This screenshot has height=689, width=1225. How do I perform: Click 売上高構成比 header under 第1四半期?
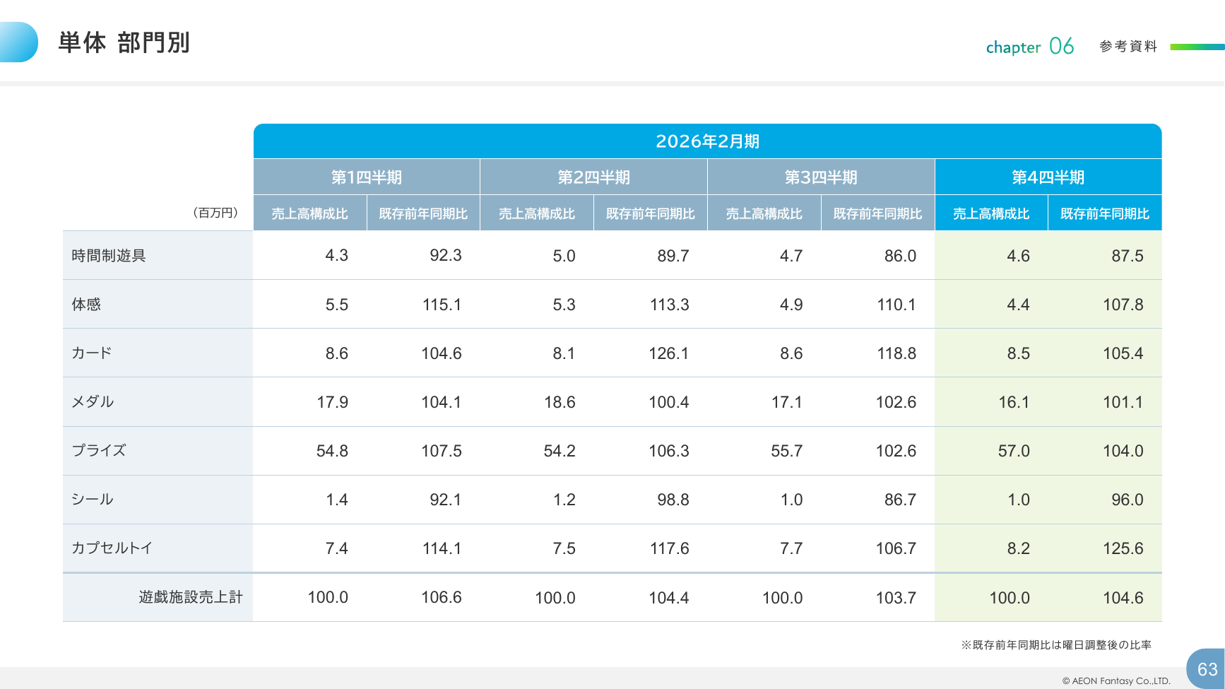coord(309,213)
